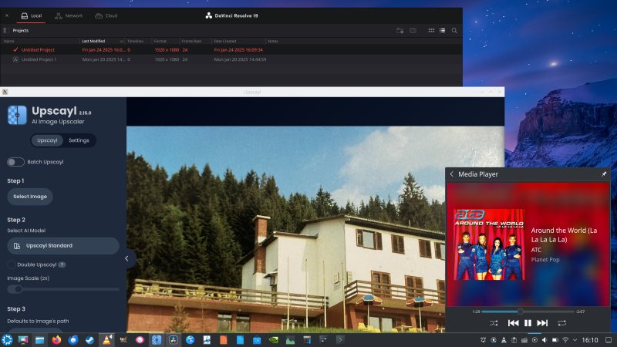
Task: Select the Untitled Project 1 row
Action: click(x=231, y=59)
